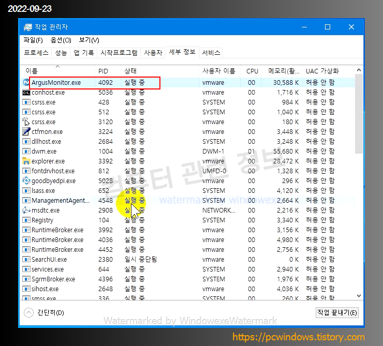Click the PID 5036 cell
Screen dimensions: 383x346
tap(106, 93)
